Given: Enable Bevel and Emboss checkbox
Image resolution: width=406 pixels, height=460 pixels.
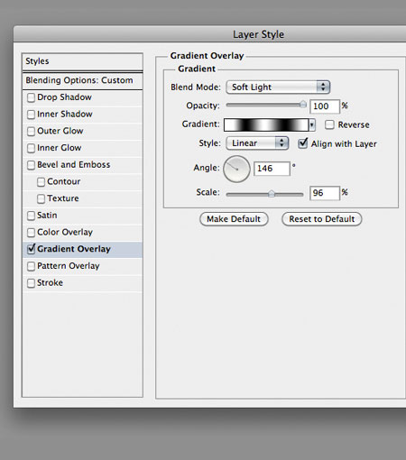Looking at the screenshot, I should [31, 165].
